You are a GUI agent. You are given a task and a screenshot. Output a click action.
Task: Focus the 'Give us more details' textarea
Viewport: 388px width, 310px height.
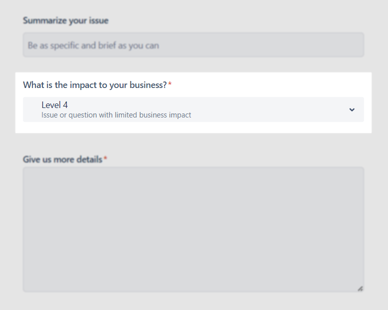pyautogui.click(x=193, y=229)
